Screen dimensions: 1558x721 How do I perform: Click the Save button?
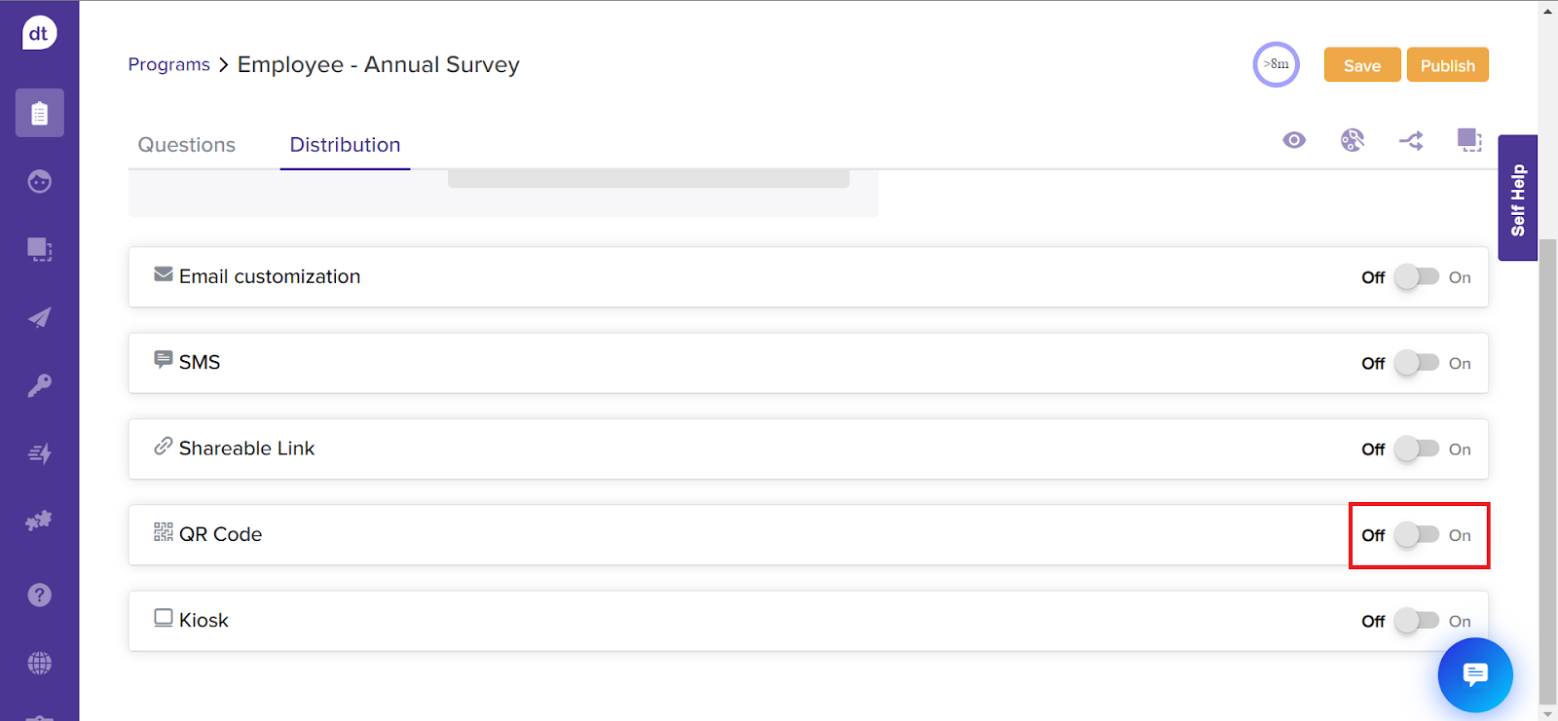[1361, 65]
